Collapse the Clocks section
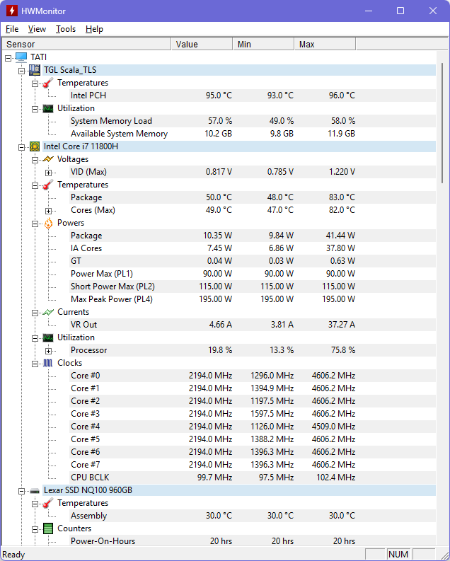This screenshot has height=561, width=450. click(35, 364)
